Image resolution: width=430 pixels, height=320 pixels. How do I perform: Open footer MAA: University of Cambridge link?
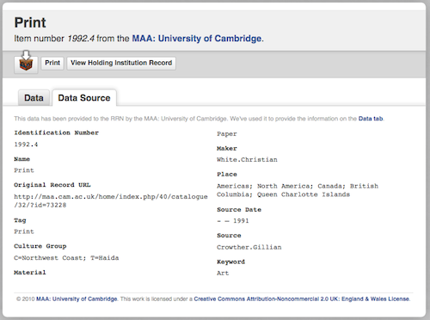(x=77, y=298)
